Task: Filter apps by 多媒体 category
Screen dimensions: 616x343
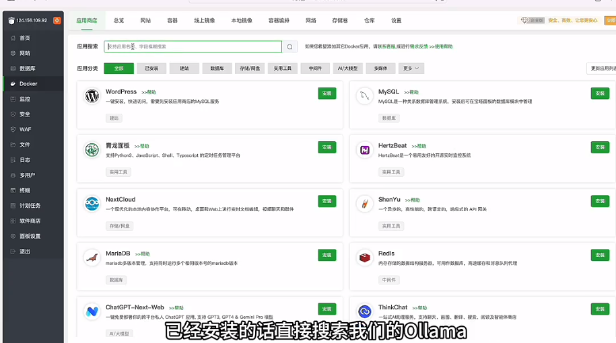Action: click(x=380, y=69)
